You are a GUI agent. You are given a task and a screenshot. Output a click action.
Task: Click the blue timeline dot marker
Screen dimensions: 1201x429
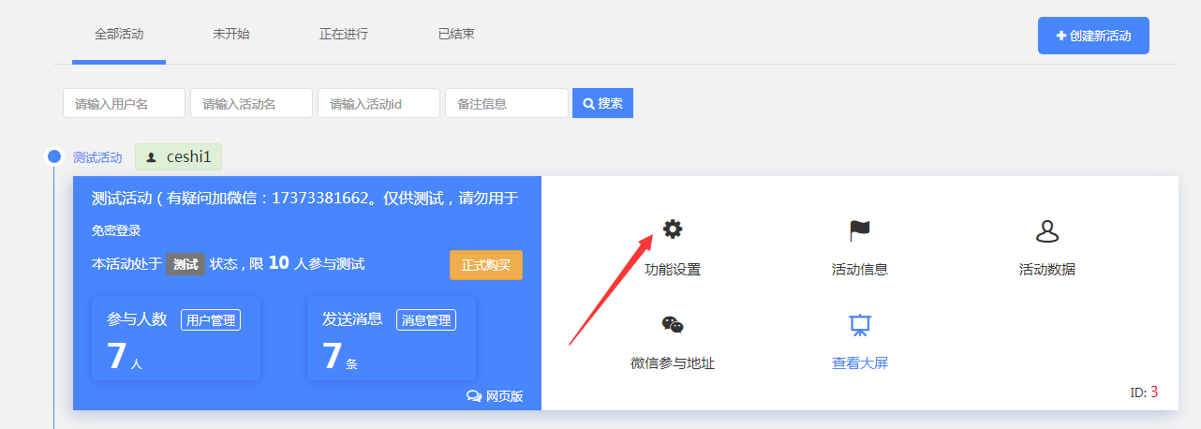[54, 156]
